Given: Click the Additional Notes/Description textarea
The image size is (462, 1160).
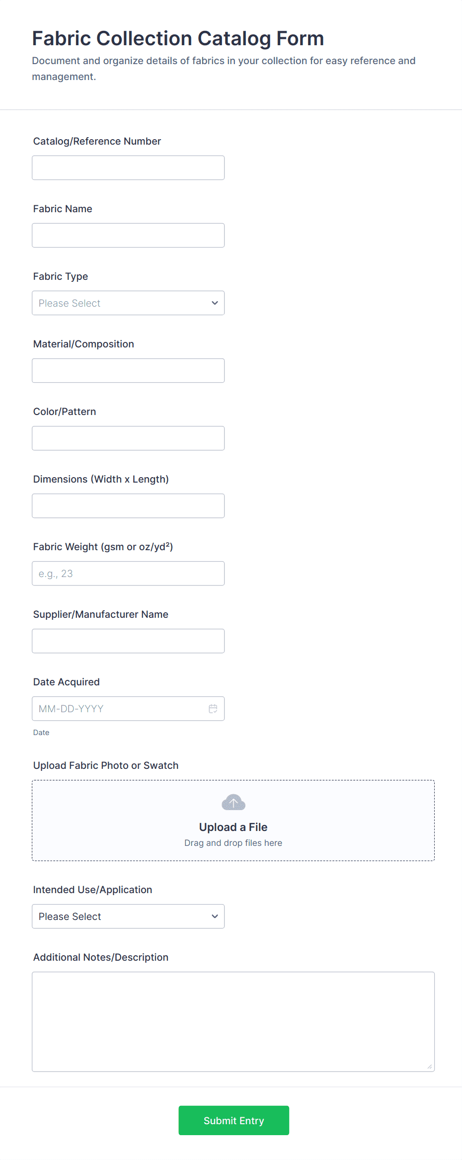Looking at the screenshot, I should point(233,1021).
